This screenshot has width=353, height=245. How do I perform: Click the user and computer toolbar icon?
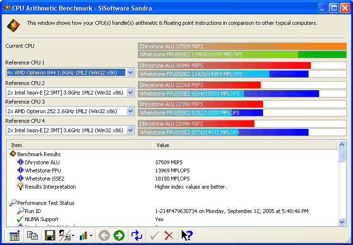pyautogui.click(x=65, y=235)
